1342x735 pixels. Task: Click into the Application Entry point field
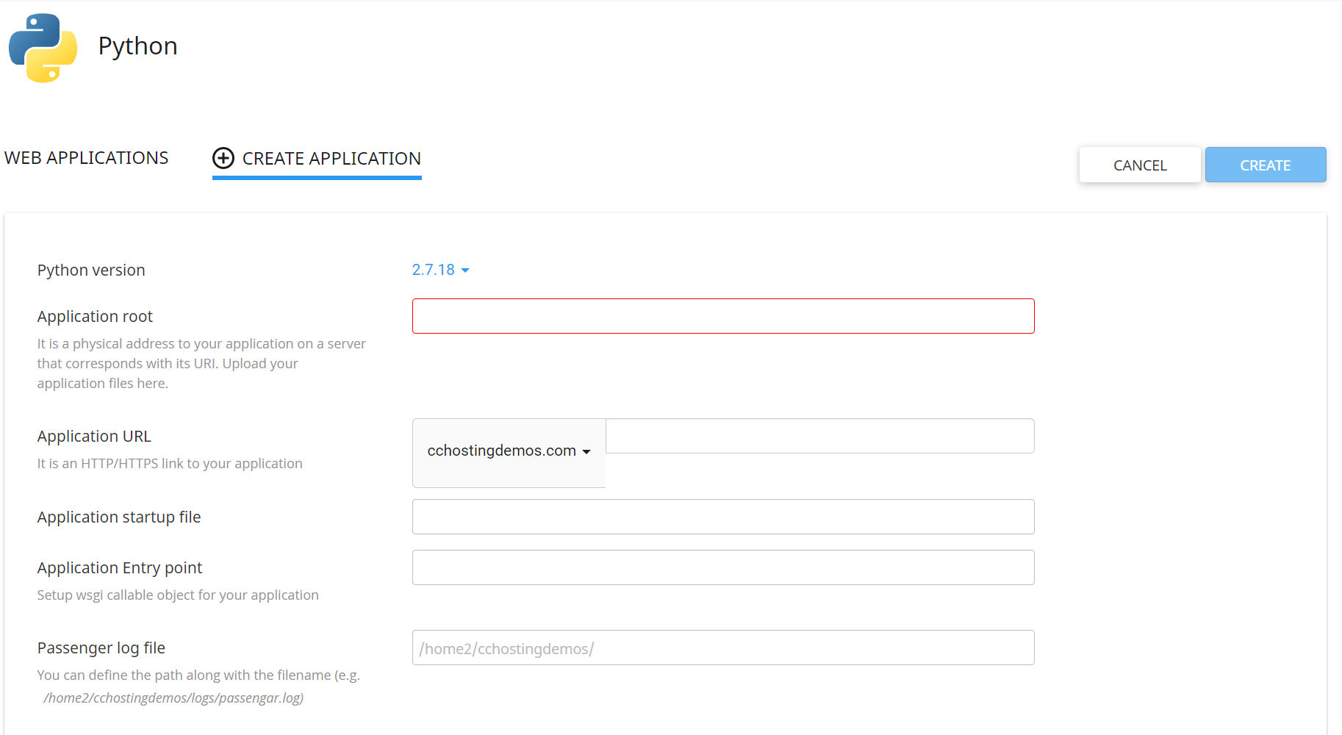pos(722,567)
